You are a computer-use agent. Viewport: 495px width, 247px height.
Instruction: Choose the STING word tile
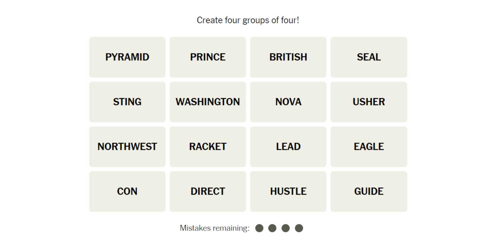coord(127,102)
